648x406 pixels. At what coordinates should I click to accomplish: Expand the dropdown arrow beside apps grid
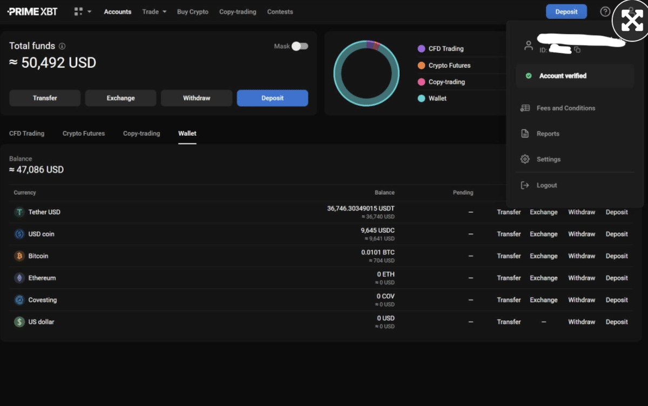coord(89,11)
